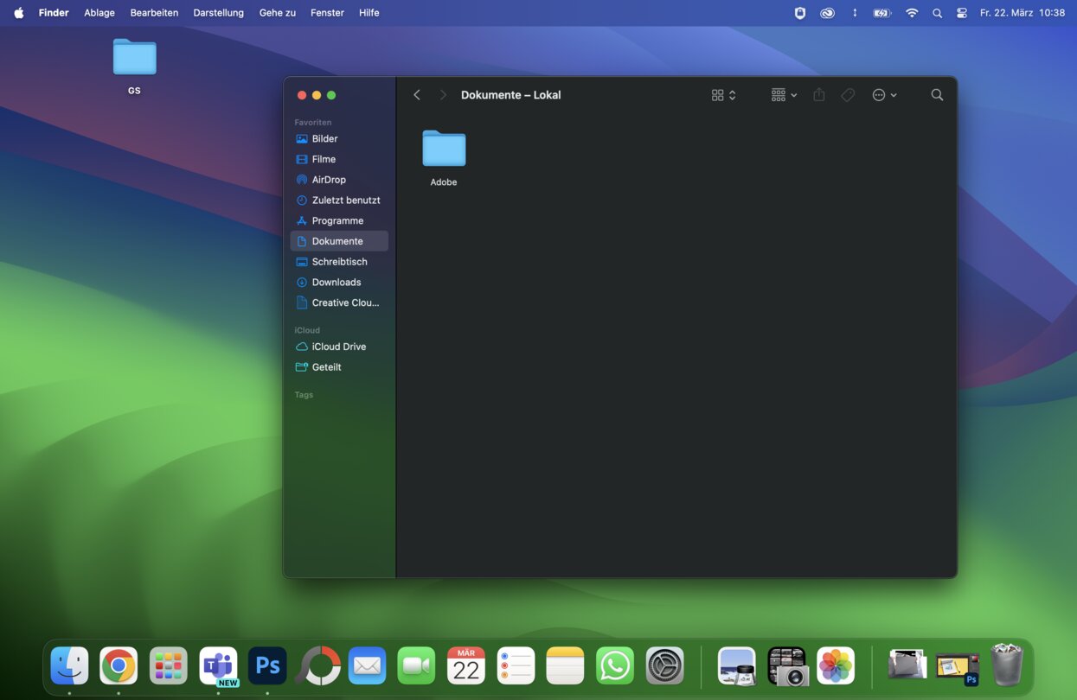Open Control Center in the menu bar
Screen dimensions: 1077x700
(962, 13)
